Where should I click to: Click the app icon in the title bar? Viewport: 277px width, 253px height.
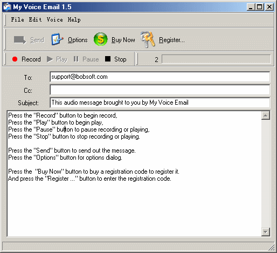click(7, 7)
